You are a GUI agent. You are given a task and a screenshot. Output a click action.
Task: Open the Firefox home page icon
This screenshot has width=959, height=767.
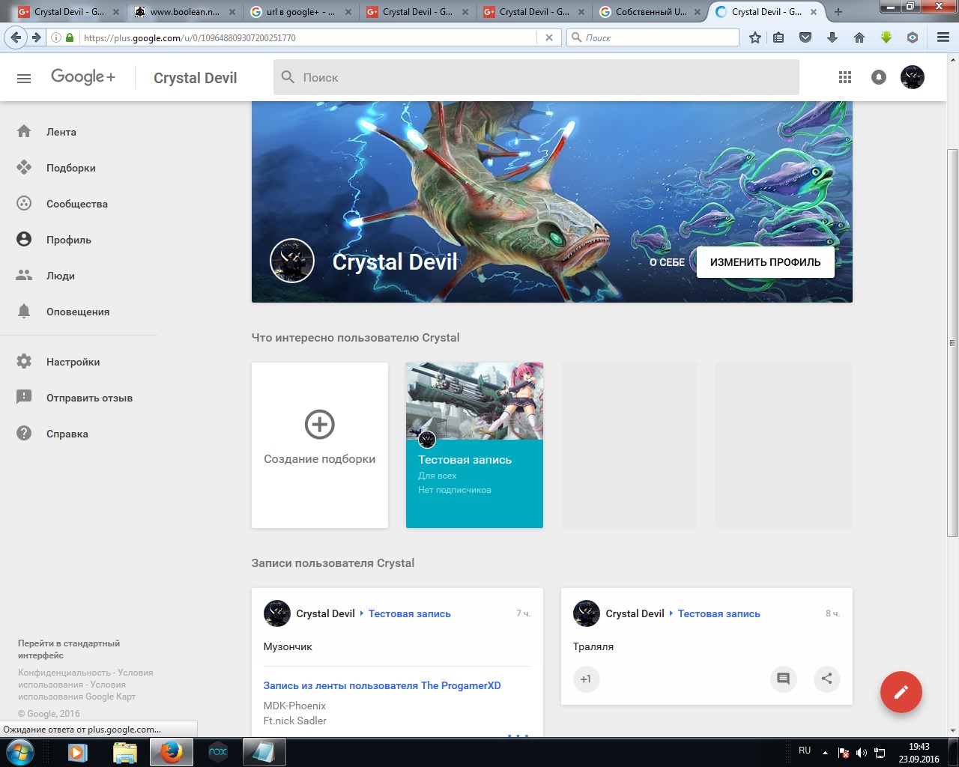coord(859,37)
